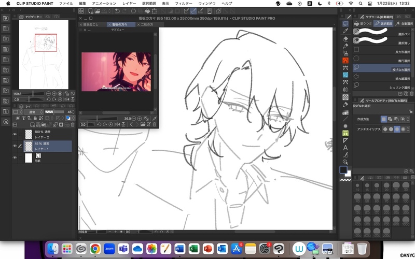Toggle clip to layer below icon
Image resolution: width=415 pixels, height=259 pixels.
[x=18, y=118]
